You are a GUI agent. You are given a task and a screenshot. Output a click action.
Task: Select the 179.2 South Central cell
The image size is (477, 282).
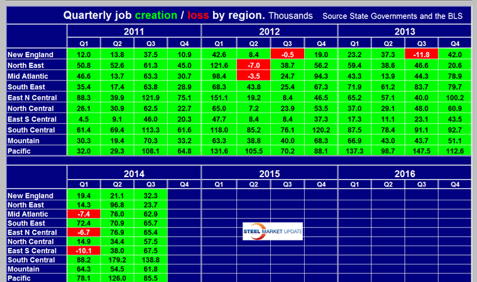click(117, 260)
